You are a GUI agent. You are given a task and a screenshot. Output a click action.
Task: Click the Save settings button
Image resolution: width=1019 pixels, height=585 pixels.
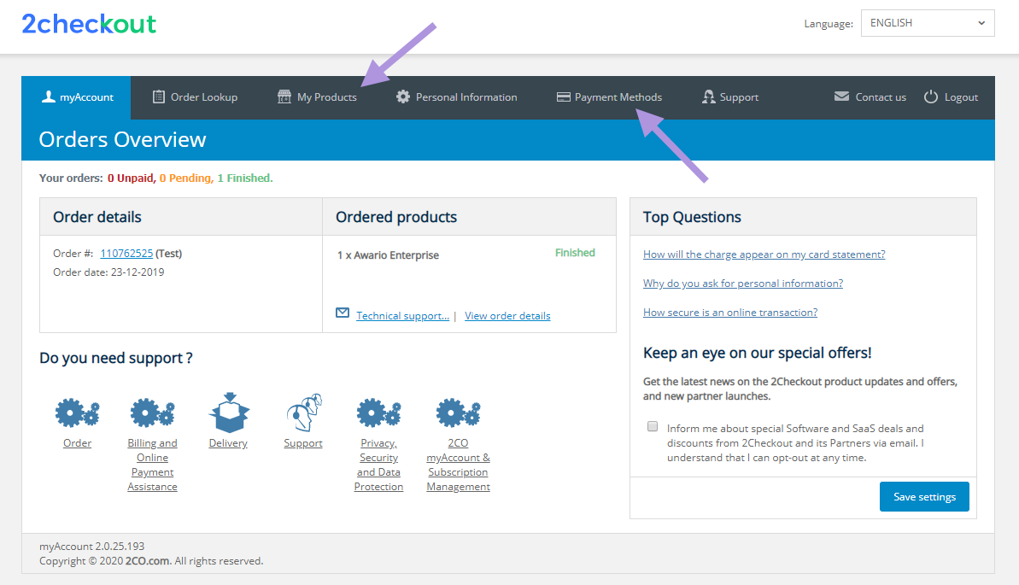click(x=924, y=496)
